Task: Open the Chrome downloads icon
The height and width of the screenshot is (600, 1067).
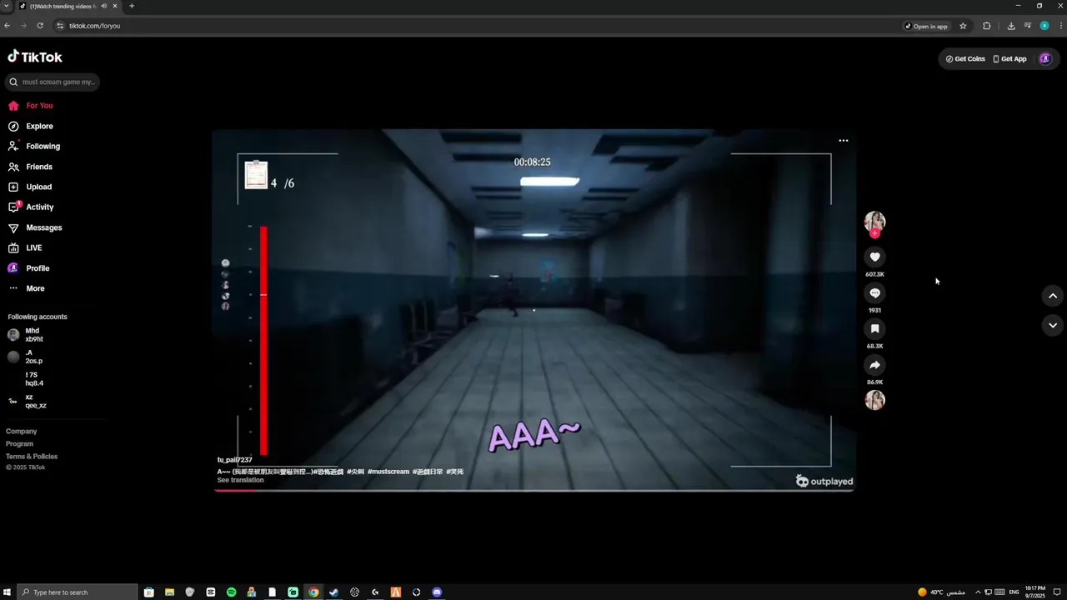Action: point(1011,26)
